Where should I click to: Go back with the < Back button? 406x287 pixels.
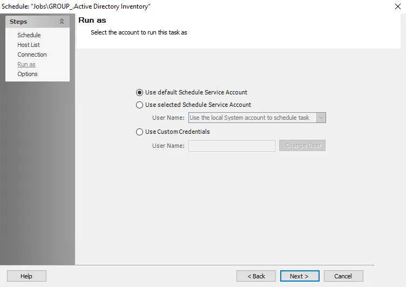256,276
